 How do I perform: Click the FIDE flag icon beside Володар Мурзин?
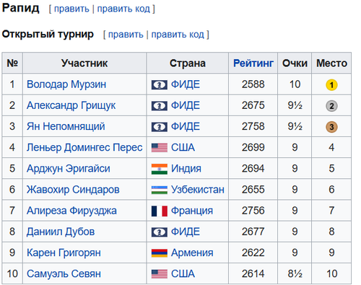pyautogui.click(x=160, y=85)
